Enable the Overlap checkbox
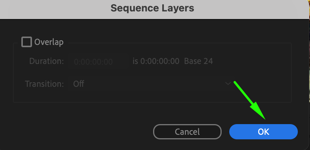Viewport: 310px width, 150px height. tap(27, 42)
